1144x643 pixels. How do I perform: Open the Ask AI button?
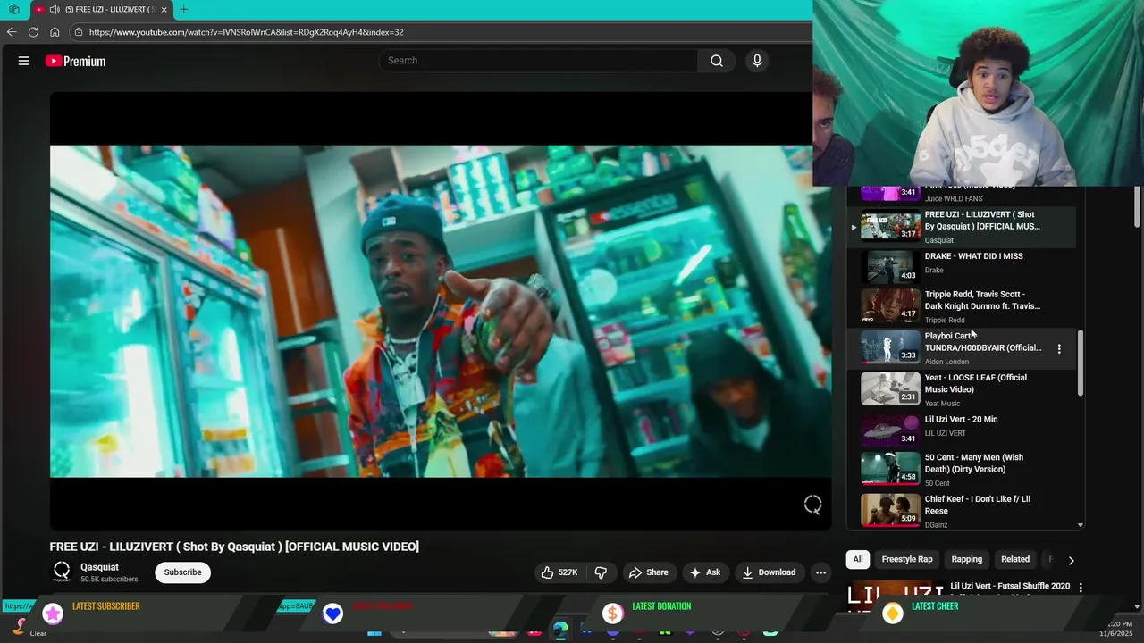(704, 572)
